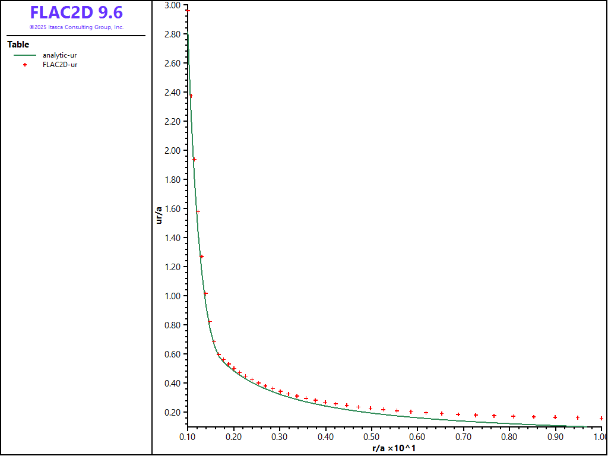
Task: Click the 0.90 tick label on x-axis
Action: pyautogui.click(x=555, y=437)
